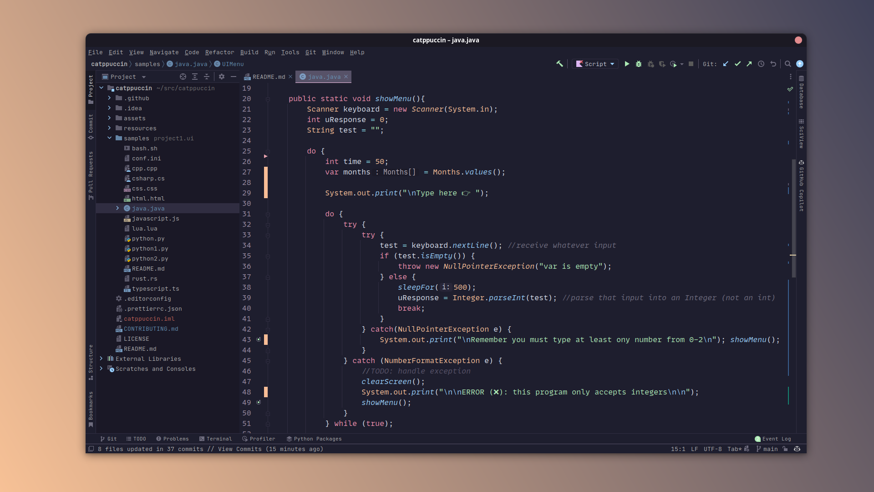Expand the .github folder
This screenshot has width=874, height=492.
click(109, 98)
